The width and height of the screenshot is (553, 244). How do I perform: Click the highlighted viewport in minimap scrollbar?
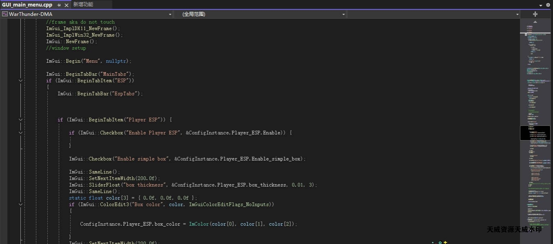pos(535,133)
